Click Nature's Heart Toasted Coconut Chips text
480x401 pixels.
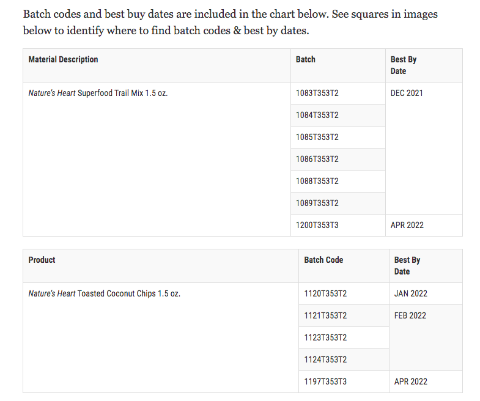(x=105, y=293)
